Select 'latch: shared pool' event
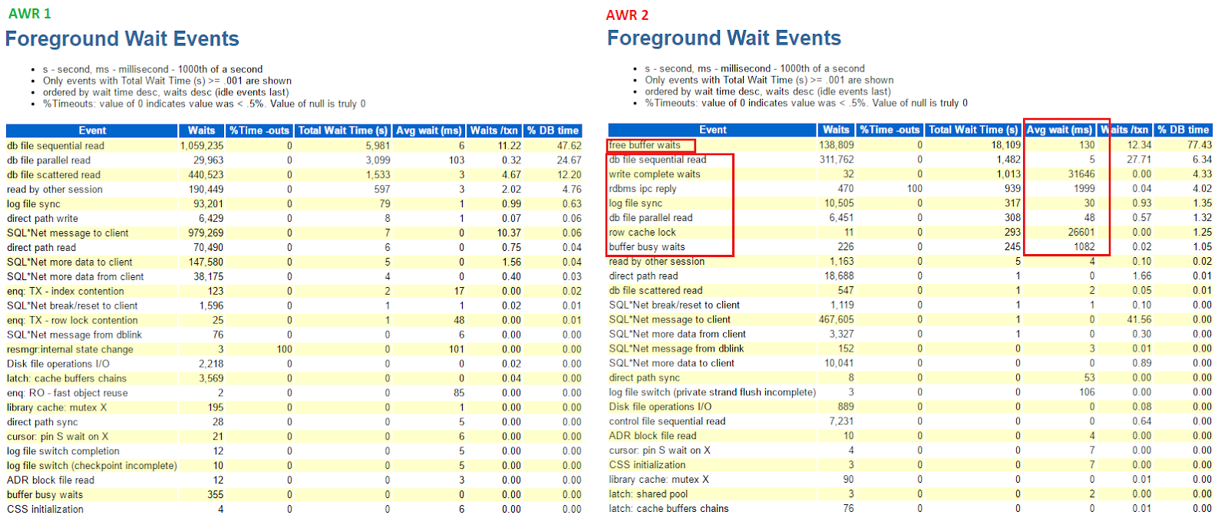Viewport: 1228px width, 515px height. click(649, 494)
